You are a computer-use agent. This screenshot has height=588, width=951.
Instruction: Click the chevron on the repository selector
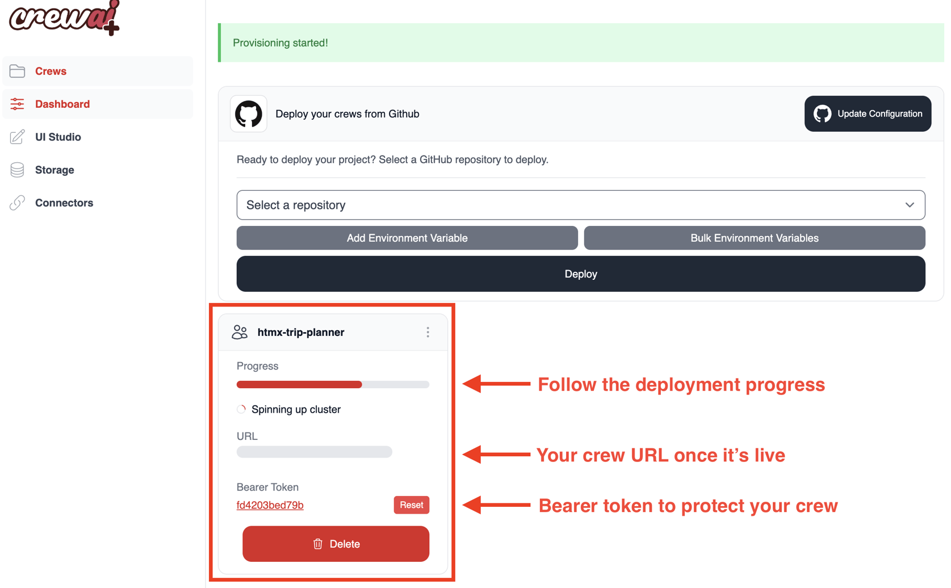click(910, 205)
